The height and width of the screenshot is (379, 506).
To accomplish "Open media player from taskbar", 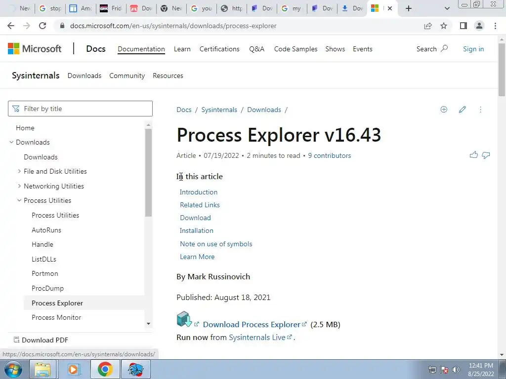I will [x=73, y=369].
